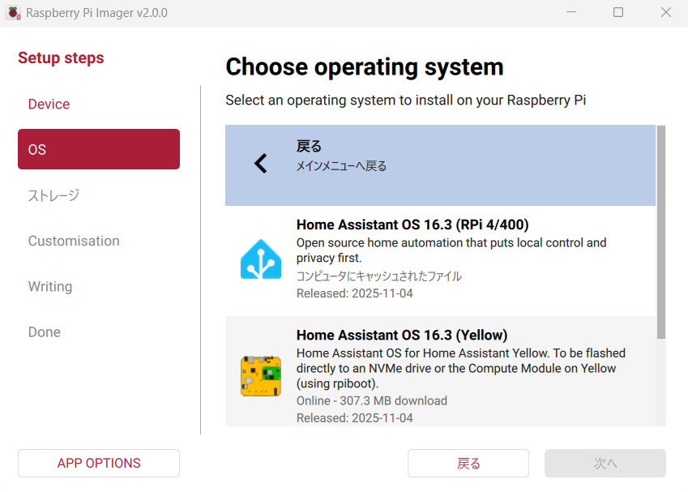The height and width of the screenshot is (492, 688).
Task: Open the Device setup step
Action: (49, 105)
